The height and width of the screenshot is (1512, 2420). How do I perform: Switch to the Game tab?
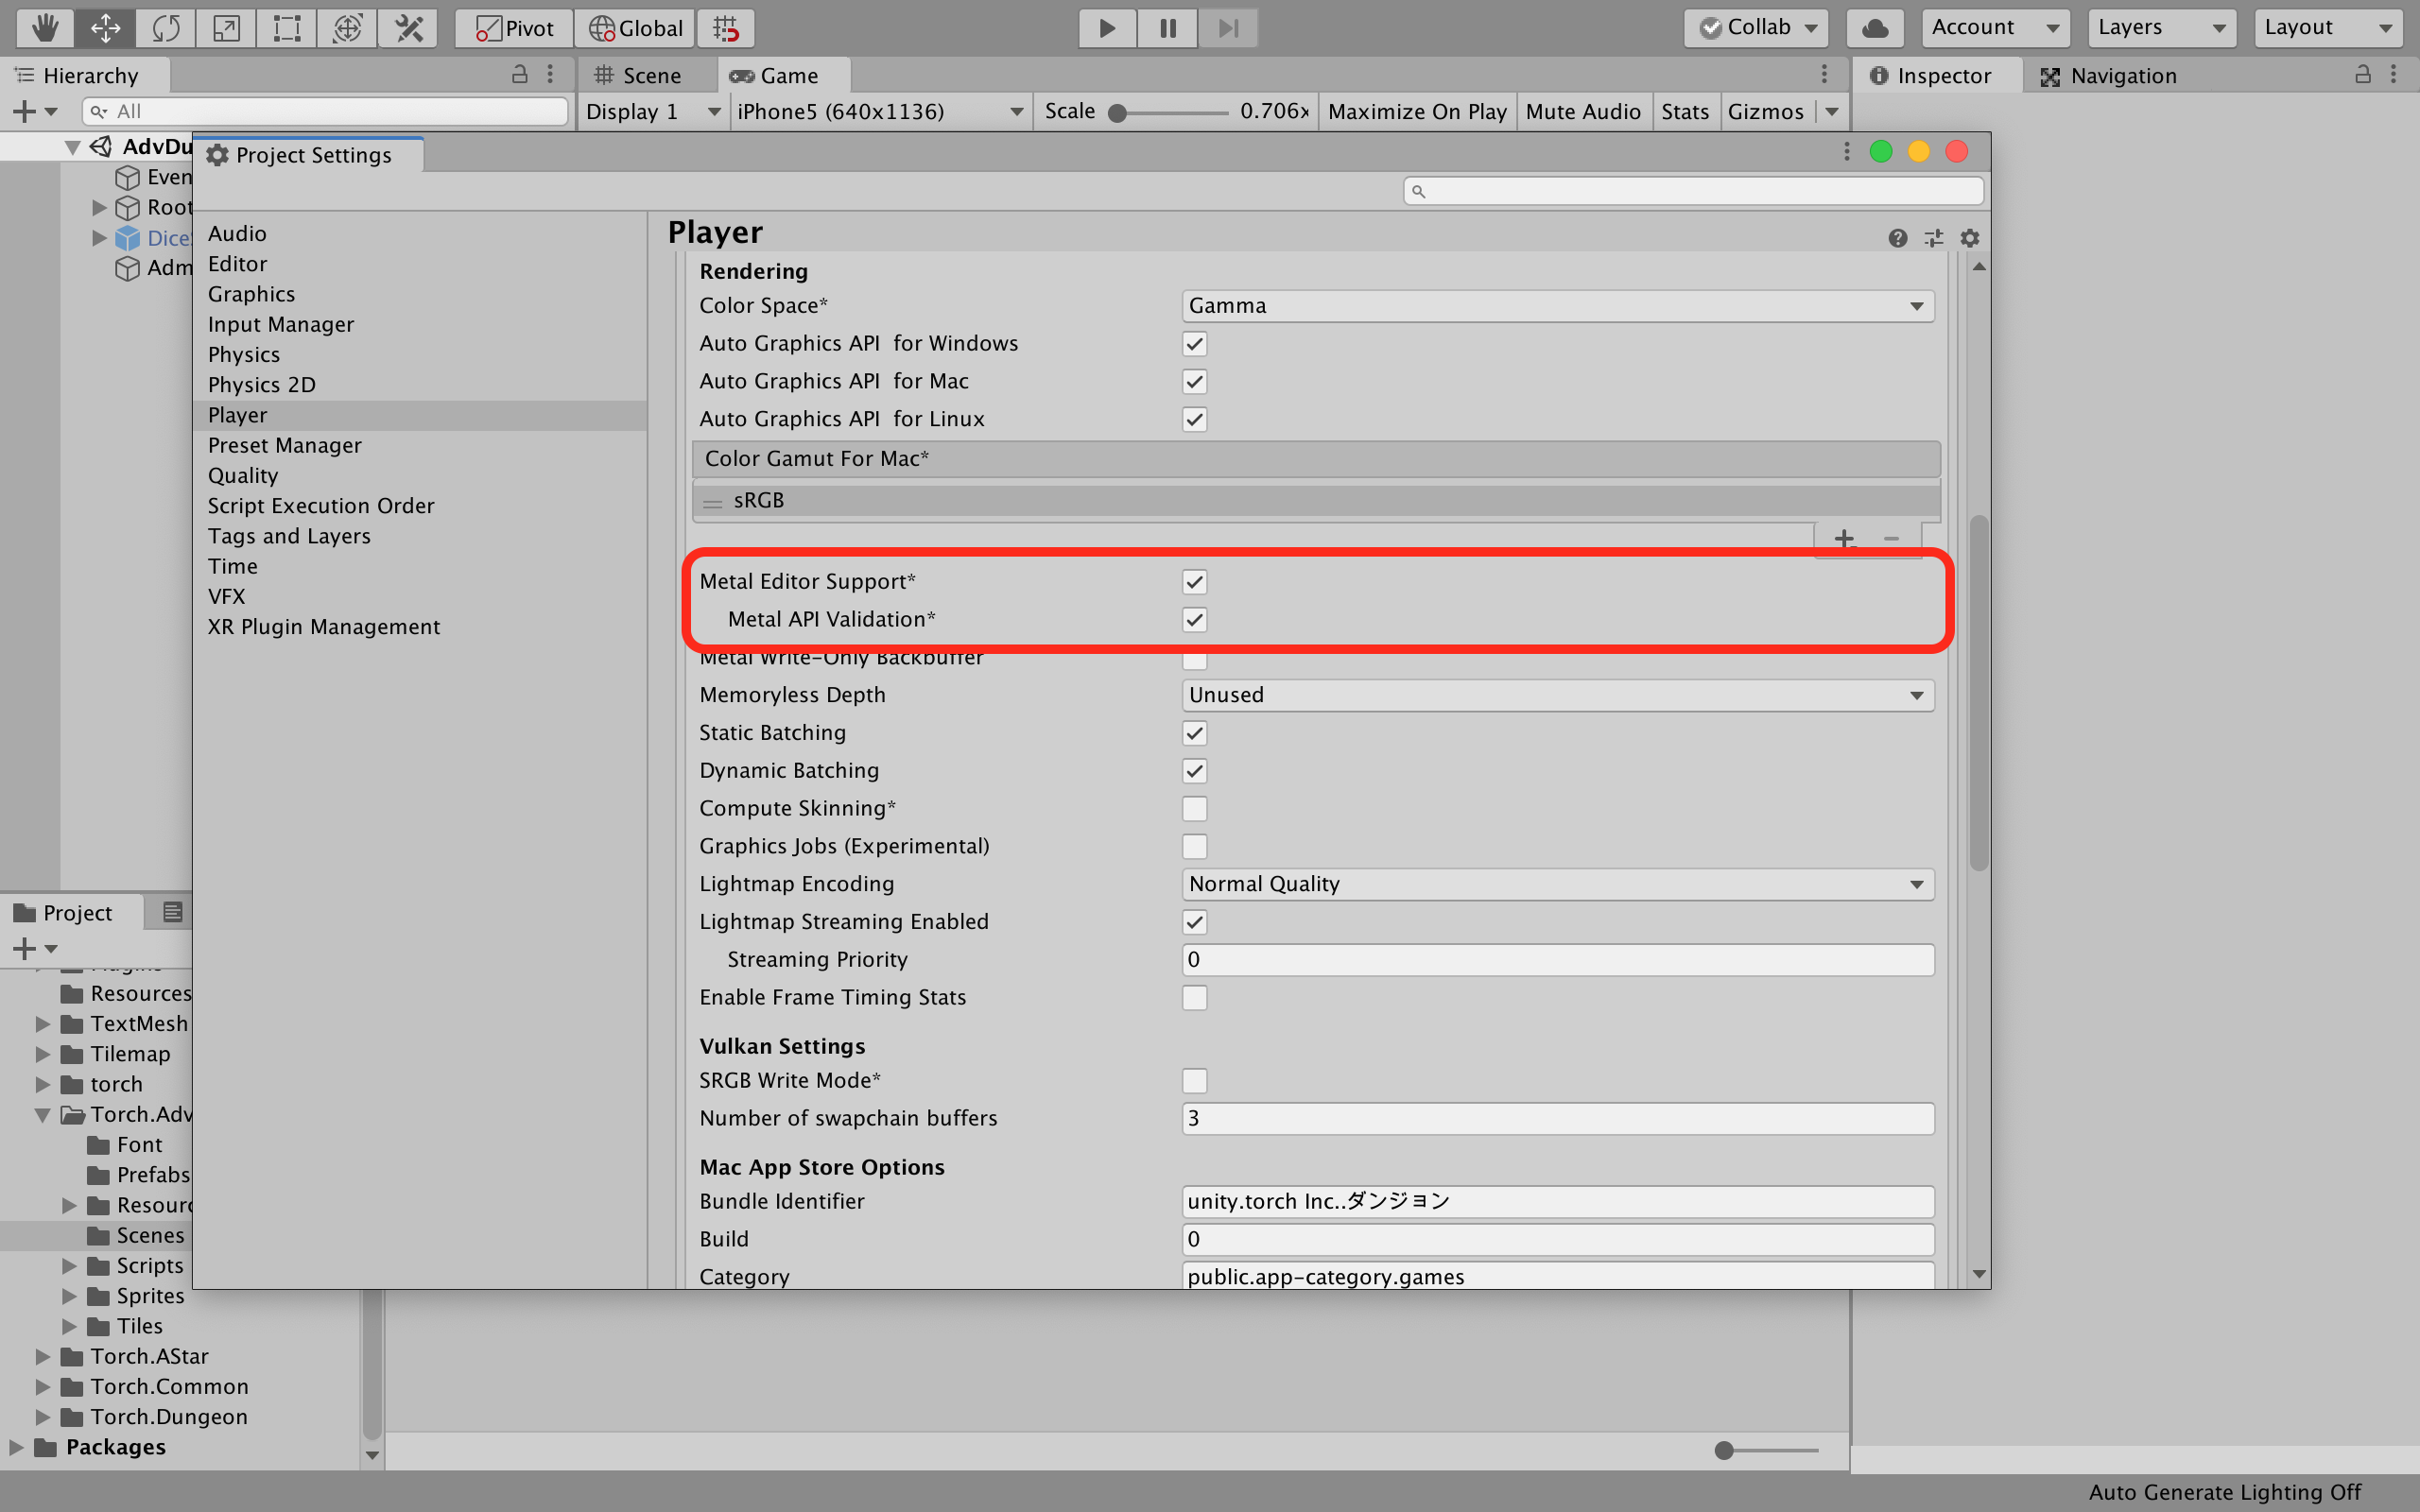(781, 73)
